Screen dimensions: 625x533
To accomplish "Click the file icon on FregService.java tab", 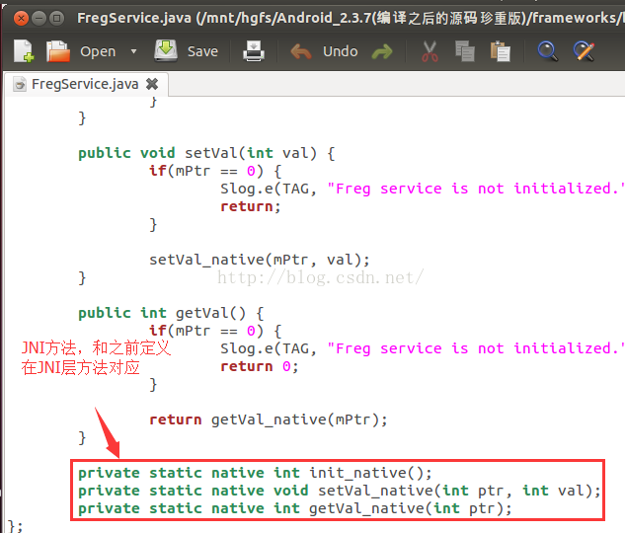I will tap(19, 84).
